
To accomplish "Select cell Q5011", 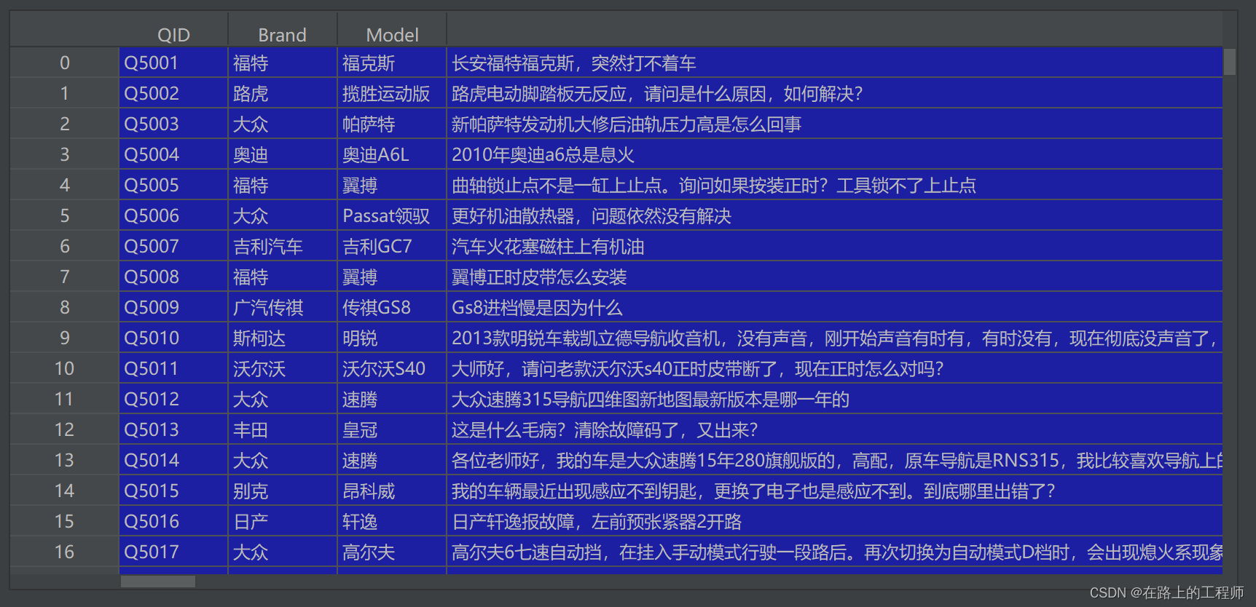I will (x=173, y=369).
